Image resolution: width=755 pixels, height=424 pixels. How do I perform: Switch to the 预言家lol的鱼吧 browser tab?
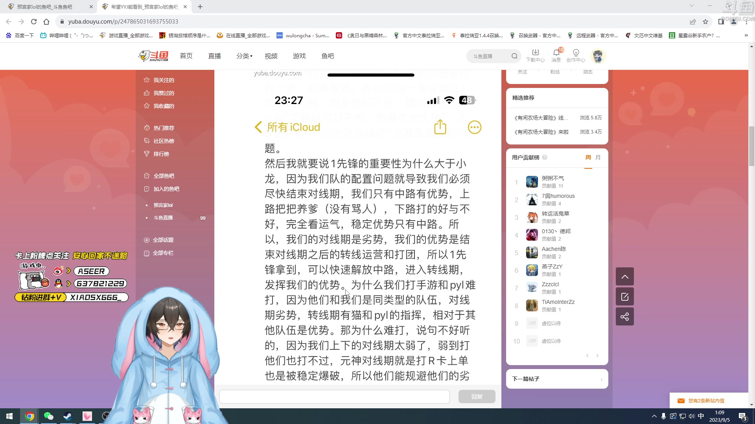tap(48, 7)
